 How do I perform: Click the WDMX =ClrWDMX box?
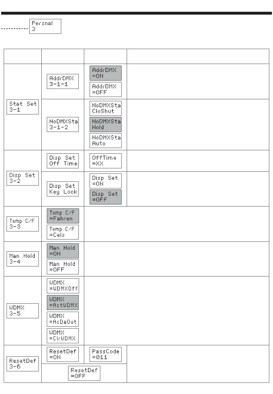[x=63, y=336]
